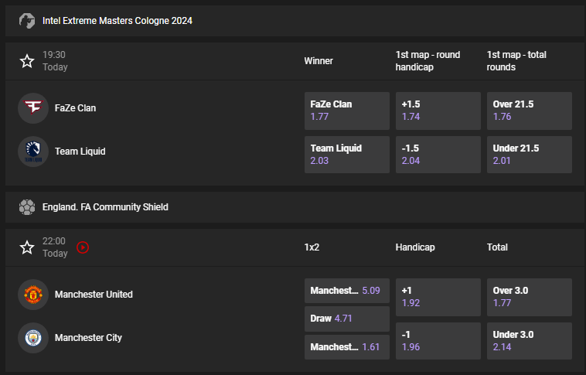Open Team Liquid team name link
586x375 pixels.
click(x=80, y=152)
